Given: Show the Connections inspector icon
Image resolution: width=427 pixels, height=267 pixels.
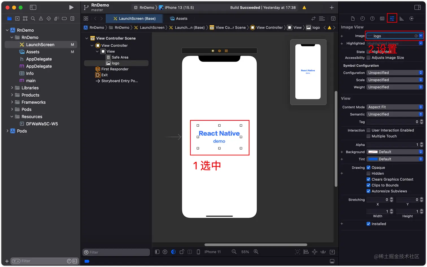Looking at the screenshot, I should (411, 19).
